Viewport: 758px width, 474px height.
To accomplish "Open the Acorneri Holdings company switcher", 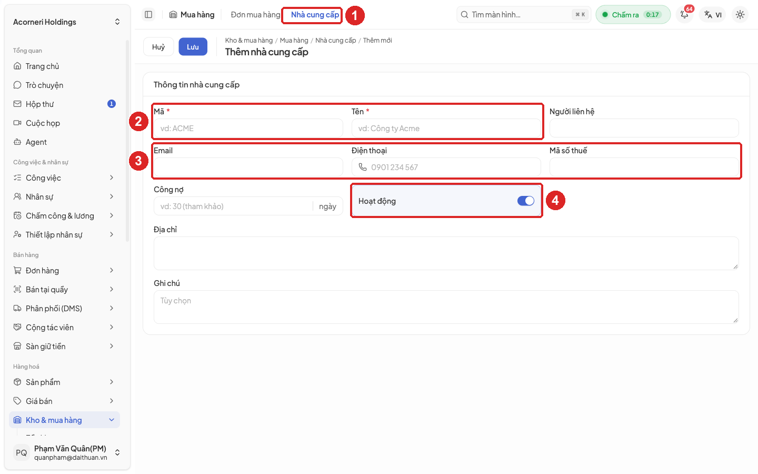I will pyautogui.click(x=67, y=22).
